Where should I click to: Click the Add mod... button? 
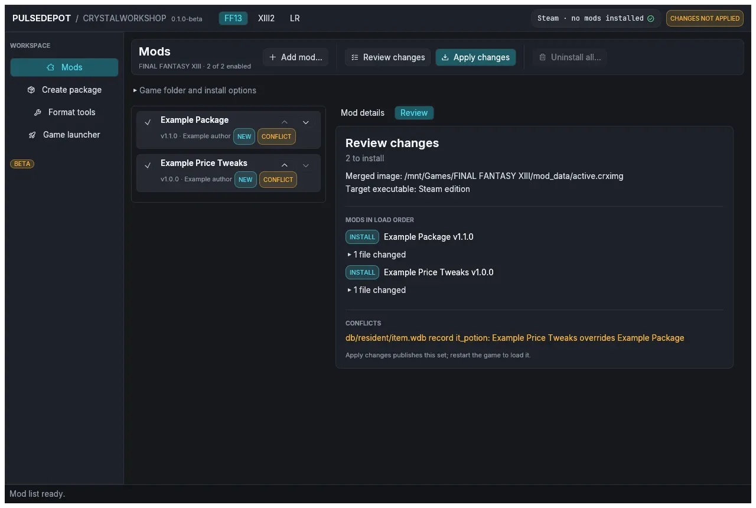[295, 57]
